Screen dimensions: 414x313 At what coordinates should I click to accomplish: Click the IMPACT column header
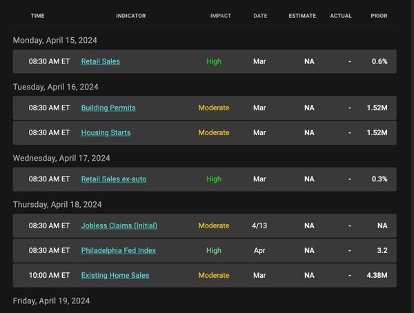(x=221, y=16)
